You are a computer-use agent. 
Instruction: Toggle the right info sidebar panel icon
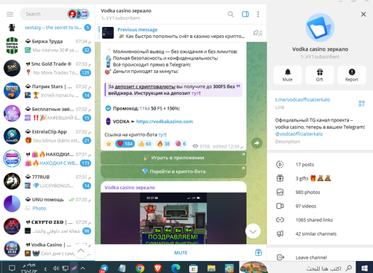pos(245,14)
